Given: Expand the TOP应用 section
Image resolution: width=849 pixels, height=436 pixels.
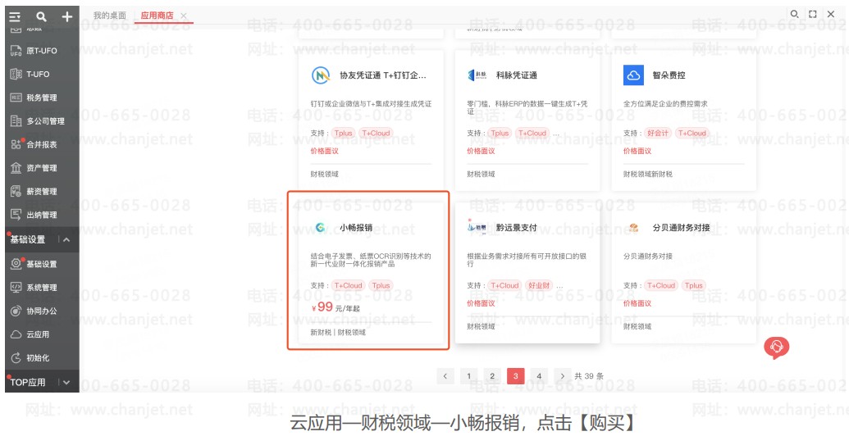Looking at the screenshot, I should pos(66,383).
